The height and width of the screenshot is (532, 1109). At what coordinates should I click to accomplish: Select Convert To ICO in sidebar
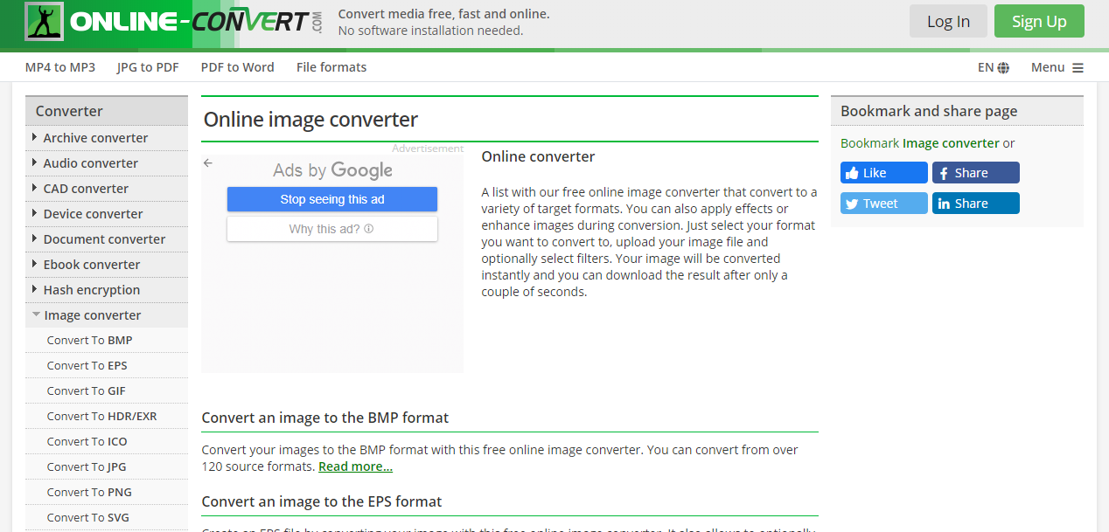[x=87, y=442]
